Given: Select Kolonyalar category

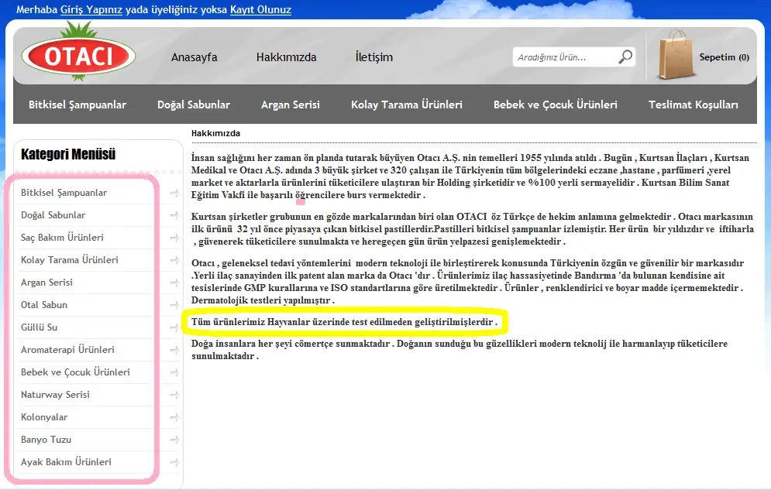Looking at the screenshot, I should (x=44, y=417).
